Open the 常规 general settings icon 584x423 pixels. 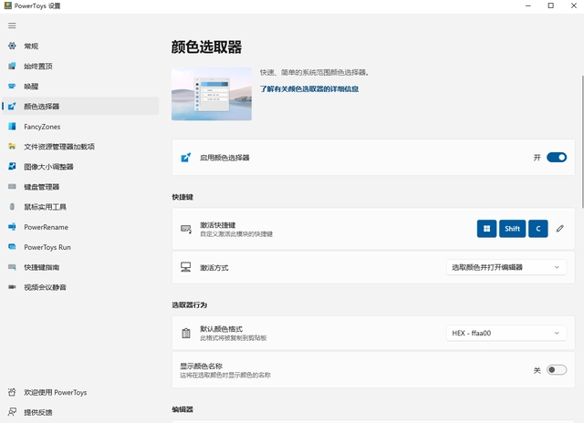point(12,46)
